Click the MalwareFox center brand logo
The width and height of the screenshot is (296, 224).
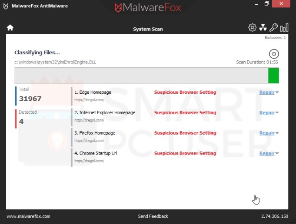[x=148, y=7]
